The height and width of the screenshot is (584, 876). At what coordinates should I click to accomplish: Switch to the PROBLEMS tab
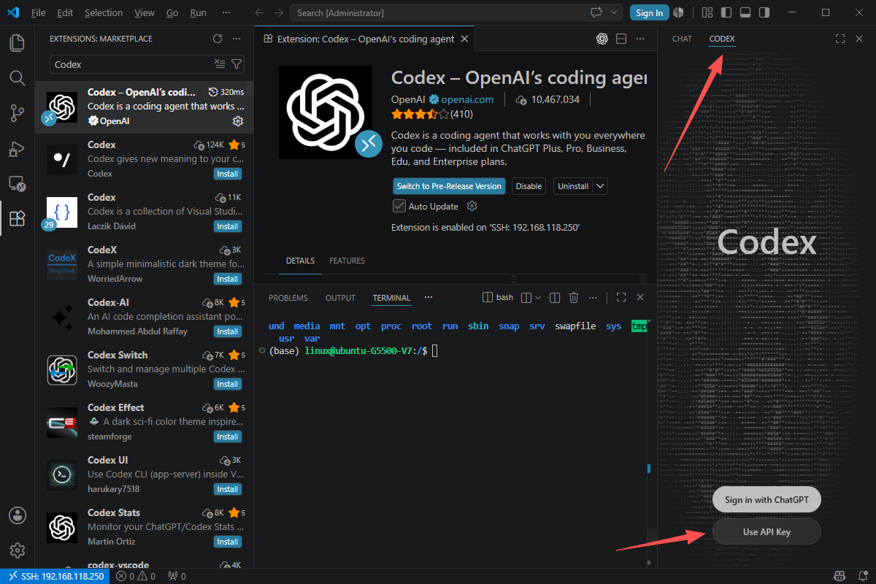[288, 298]
